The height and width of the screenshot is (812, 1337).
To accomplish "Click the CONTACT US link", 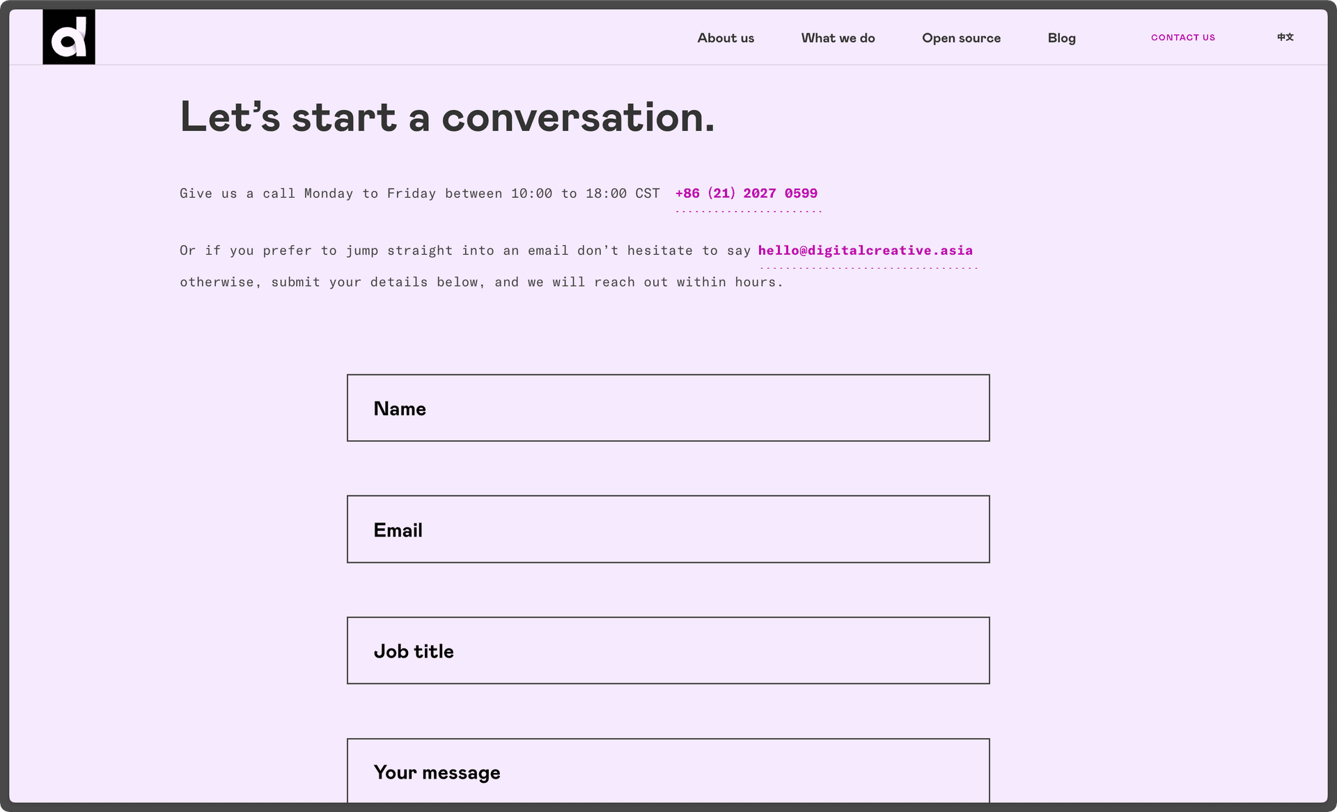I will (1182, 38).
